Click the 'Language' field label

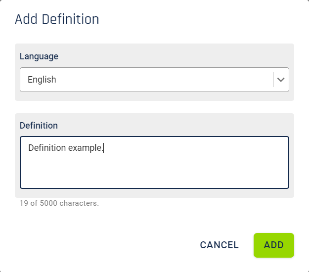pyautogui.click(x=39, y=56)
